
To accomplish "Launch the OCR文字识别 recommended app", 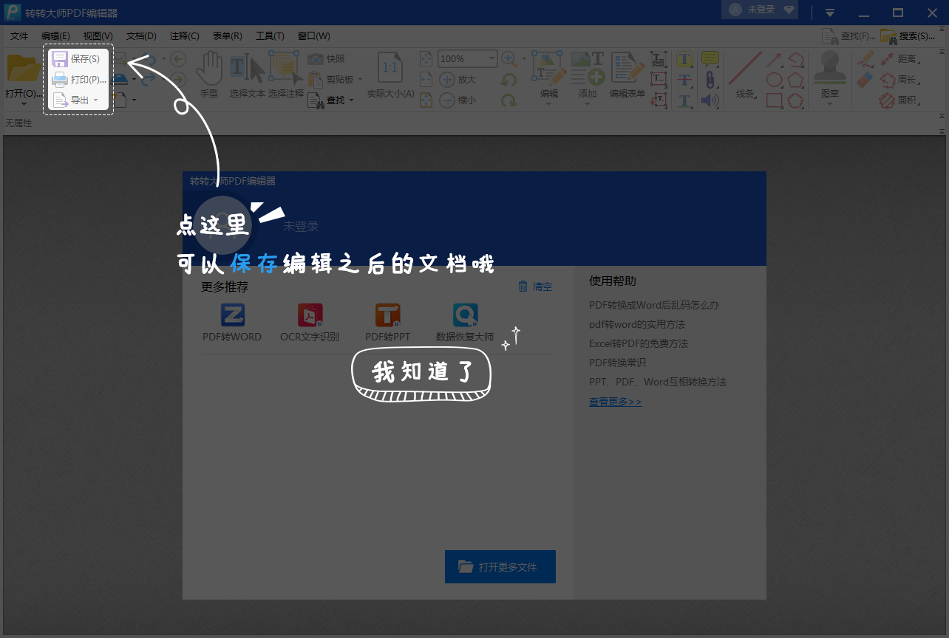I will pyautogui.click(x=310, y=322).
